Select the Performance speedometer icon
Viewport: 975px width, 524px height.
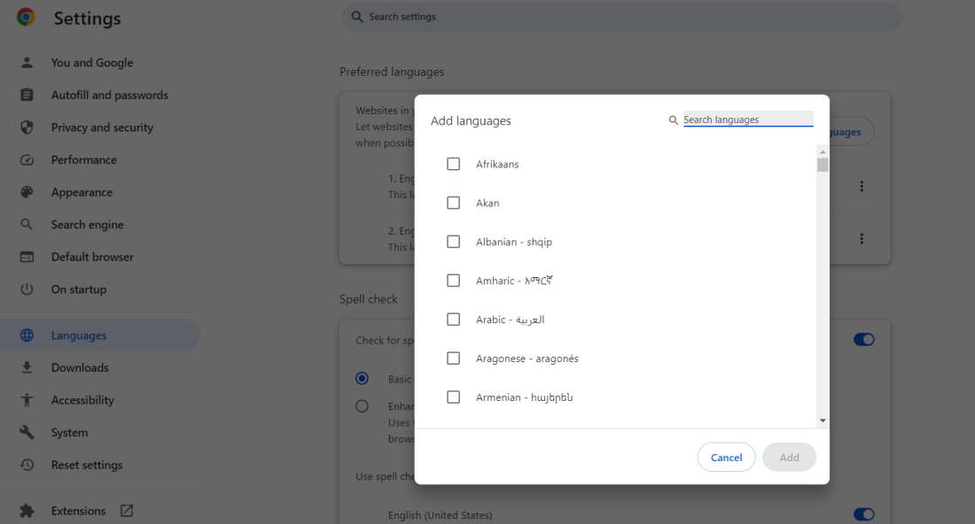point(27,159)
